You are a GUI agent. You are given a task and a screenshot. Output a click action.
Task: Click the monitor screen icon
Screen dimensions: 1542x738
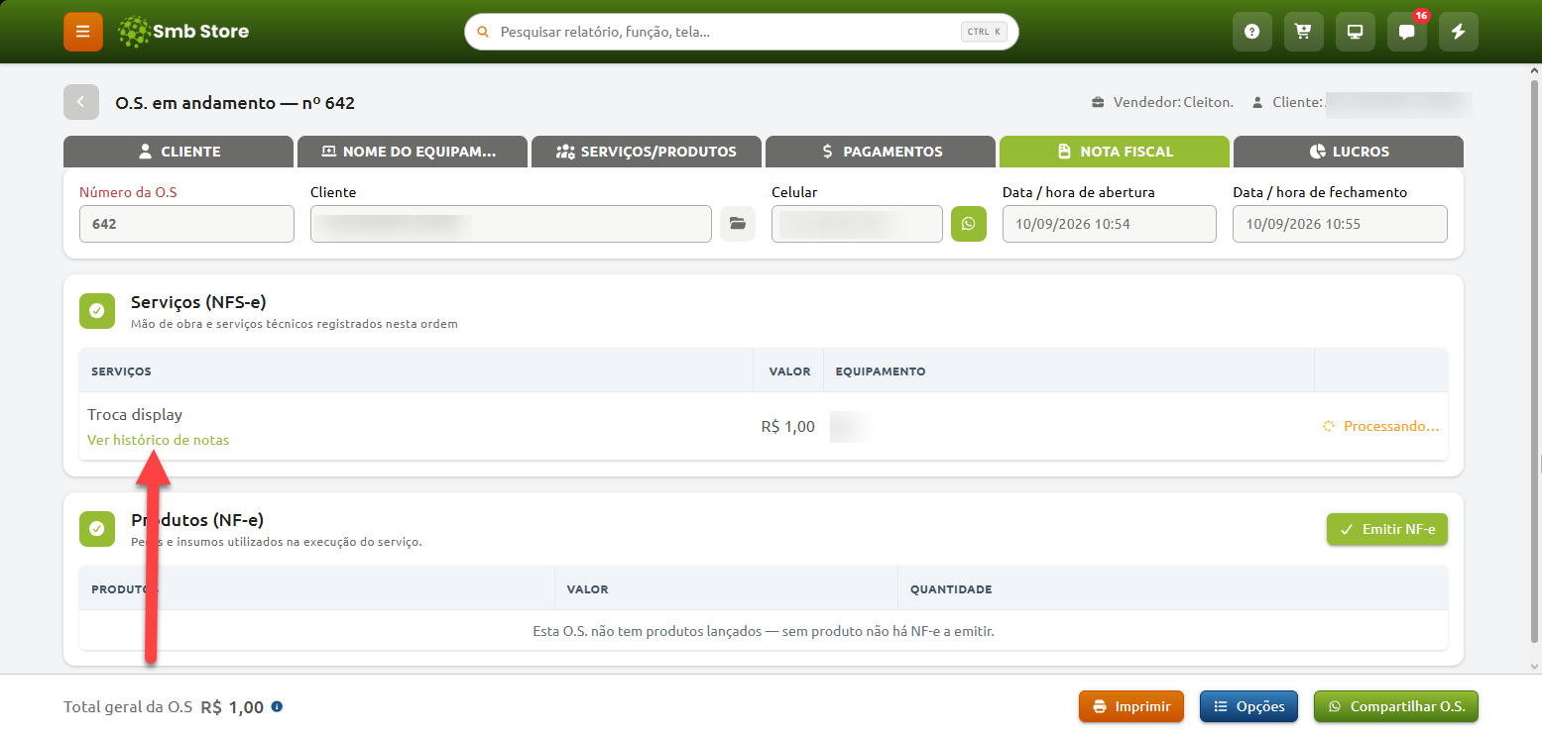click(1356, 32)
